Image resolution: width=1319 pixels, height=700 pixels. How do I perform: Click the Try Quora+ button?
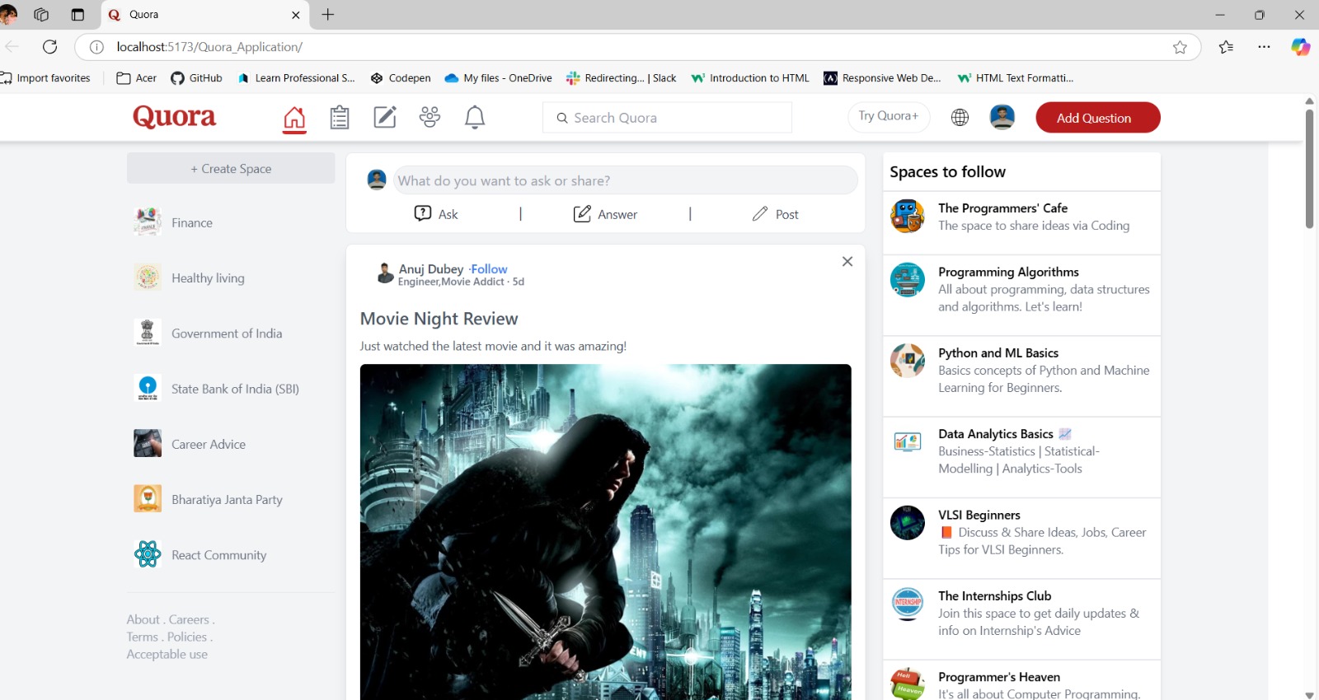pyautogui.click(x=889, y=116)
